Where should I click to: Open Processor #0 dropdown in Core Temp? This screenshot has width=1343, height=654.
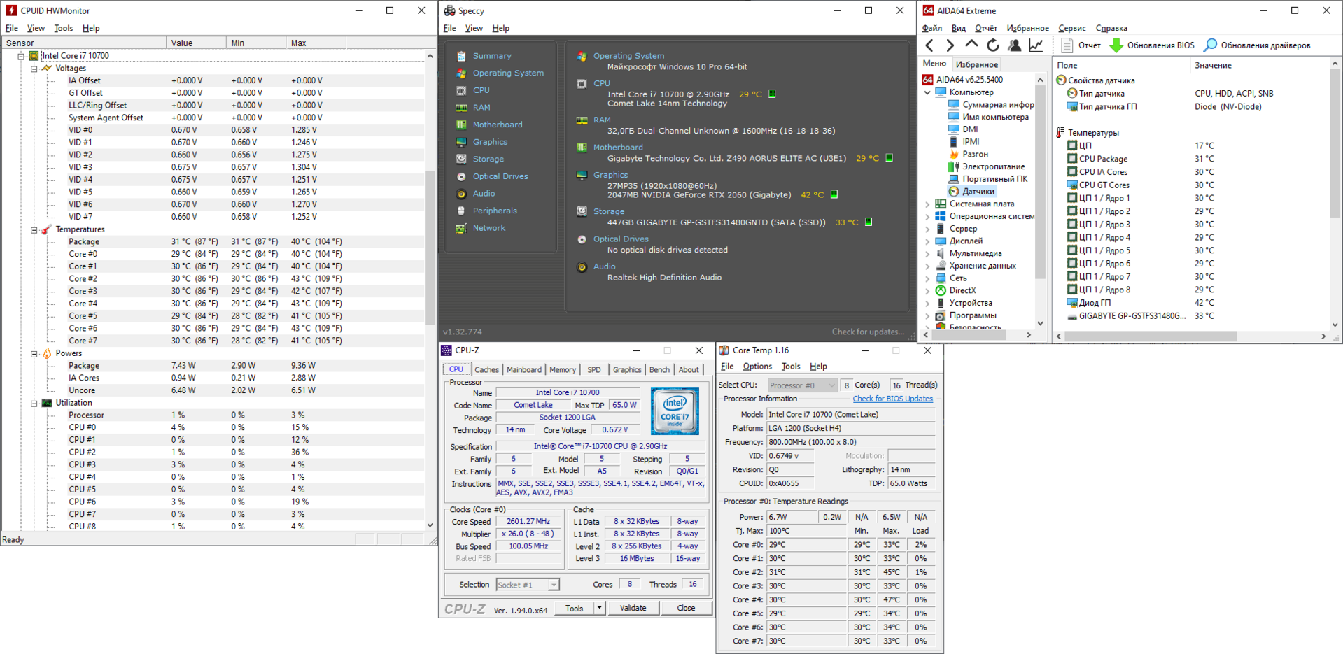[802, 385]
